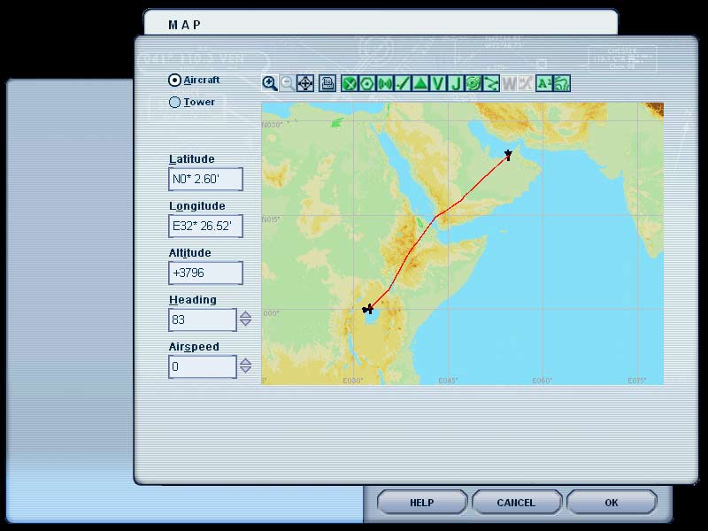Click the zoom in magnifier icon
708x531 pixels.
(270, 83)
